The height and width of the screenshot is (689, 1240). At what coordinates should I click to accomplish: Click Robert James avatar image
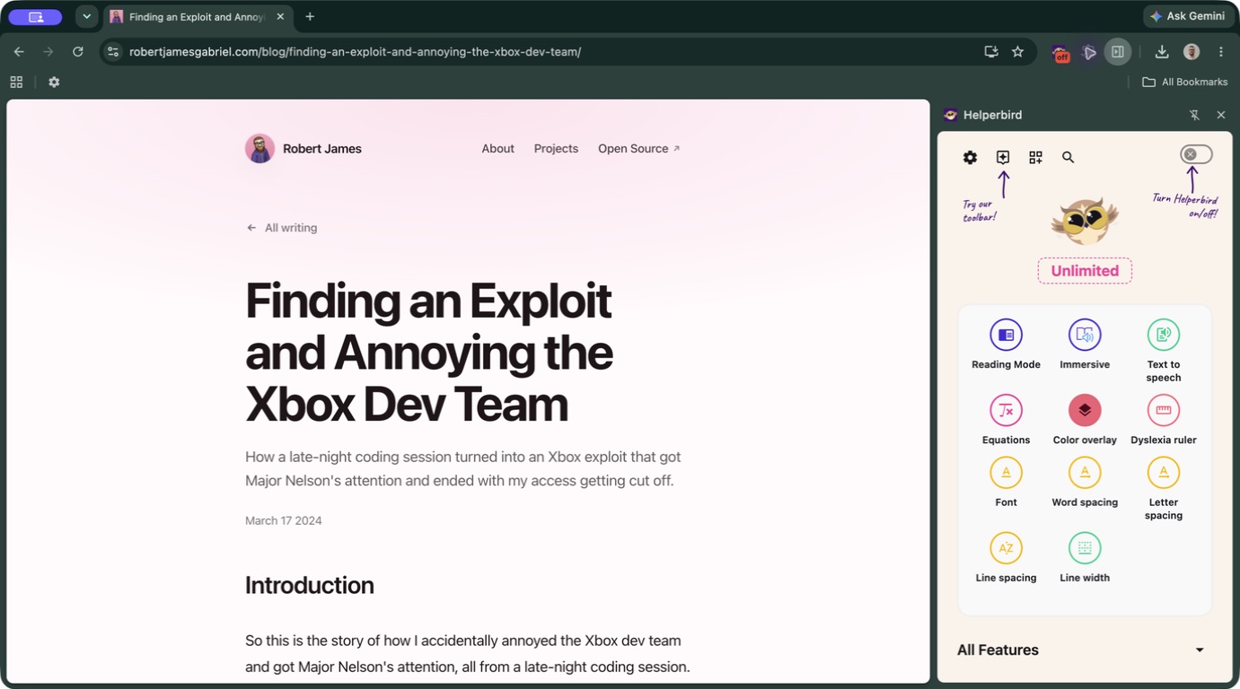259,149
